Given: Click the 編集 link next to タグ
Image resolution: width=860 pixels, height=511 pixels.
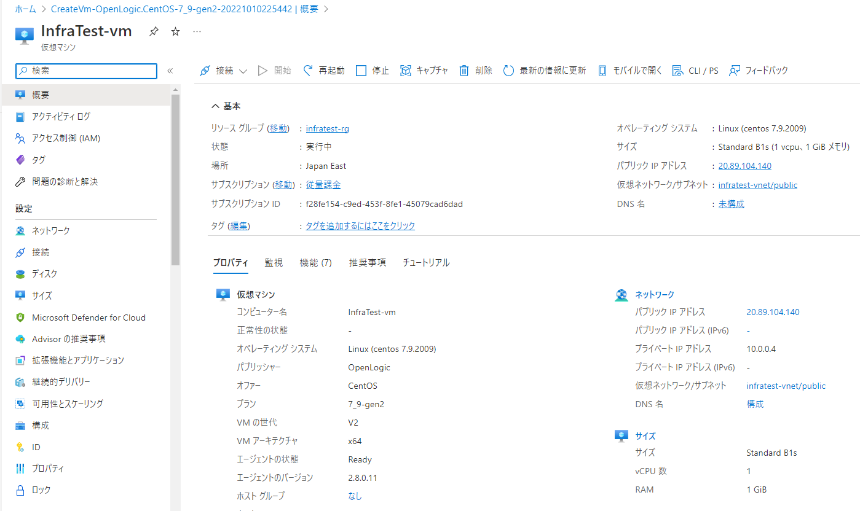Looking at the screenshot, I should pyautogui.click(x=239, y=226).
